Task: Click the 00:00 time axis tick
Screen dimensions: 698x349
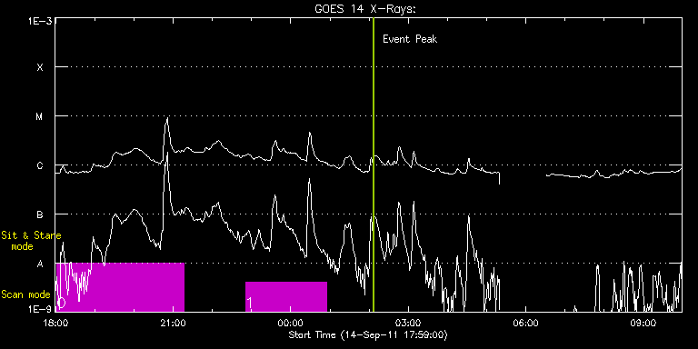Action: 290,322
